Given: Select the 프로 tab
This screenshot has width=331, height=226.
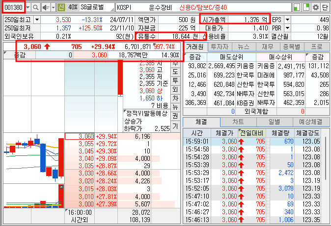Looking at the screenshot, I should pyautogui.click(x=317, y=47).
